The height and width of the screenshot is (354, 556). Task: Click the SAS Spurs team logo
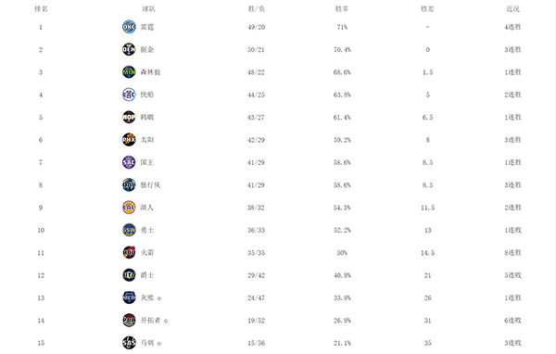coord(129,343)
